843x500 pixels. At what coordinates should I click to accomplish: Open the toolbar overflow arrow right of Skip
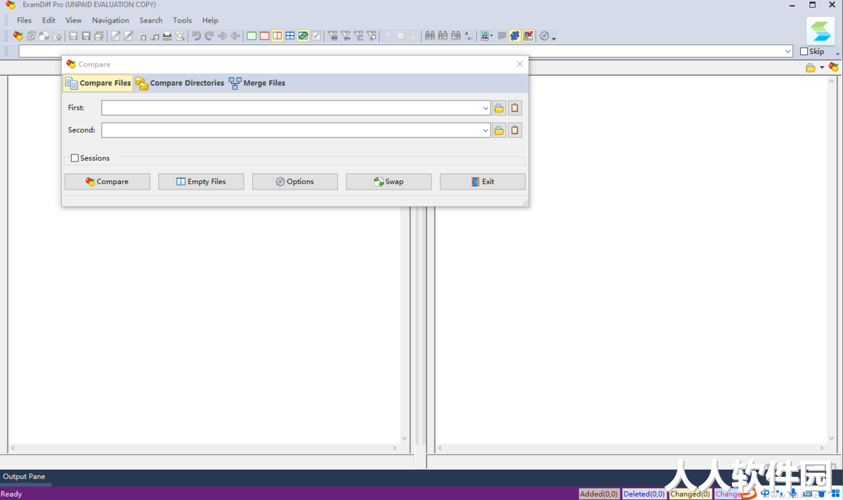(x=837, y=53)
